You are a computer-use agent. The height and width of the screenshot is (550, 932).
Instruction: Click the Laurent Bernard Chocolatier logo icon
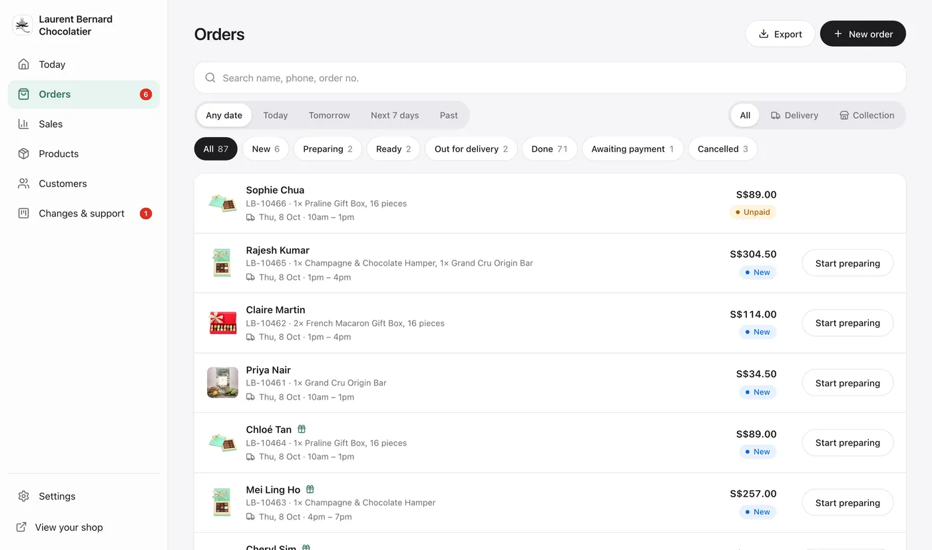(x=23, y=25)
